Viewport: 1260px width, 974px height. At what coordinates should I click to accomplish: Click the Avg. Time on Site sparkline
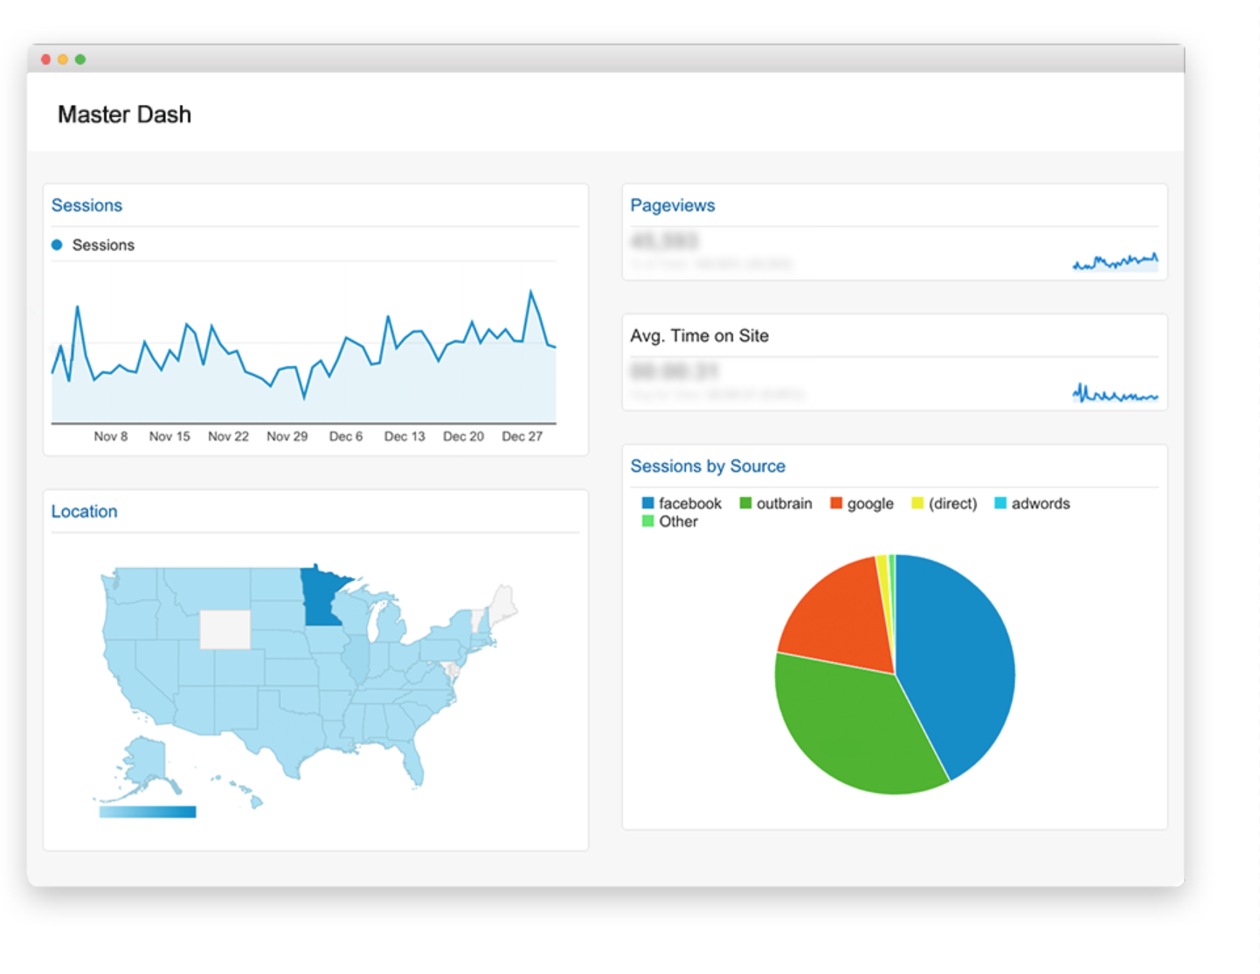click(x=1115, y=394)
